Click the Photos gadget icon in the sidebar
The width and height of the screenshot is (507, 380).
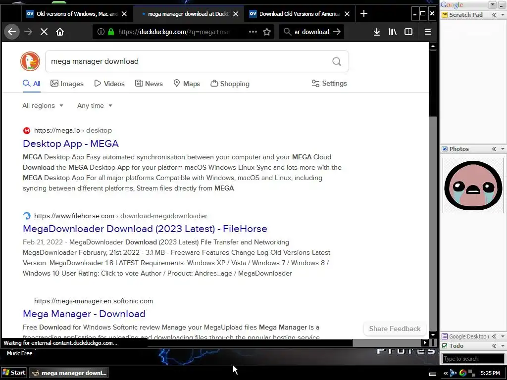445,149
